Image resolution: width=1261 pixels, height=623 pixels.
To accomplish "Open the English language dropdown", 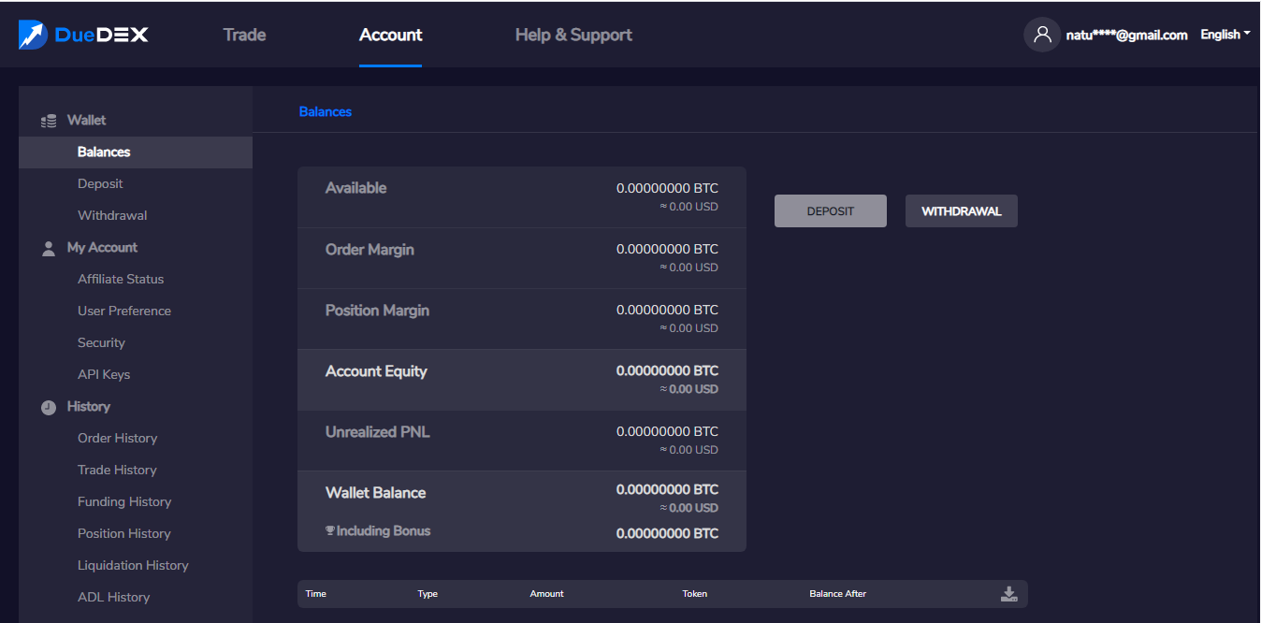I will coord(1225,35).
